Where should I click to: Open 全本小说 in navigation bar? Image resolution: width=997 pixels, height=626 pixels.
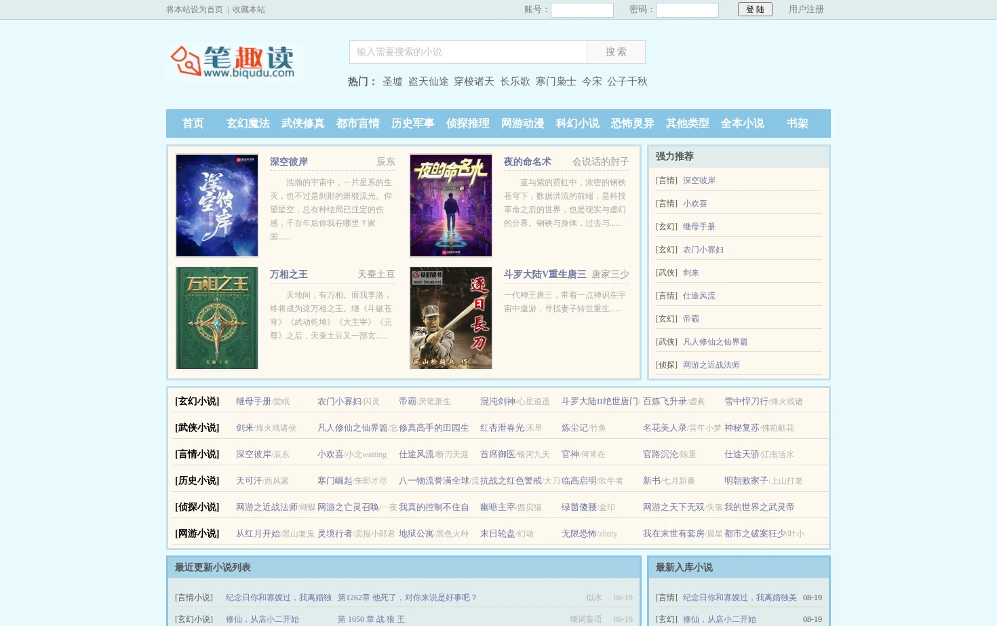pyautogui.click(x=743, y=123)
